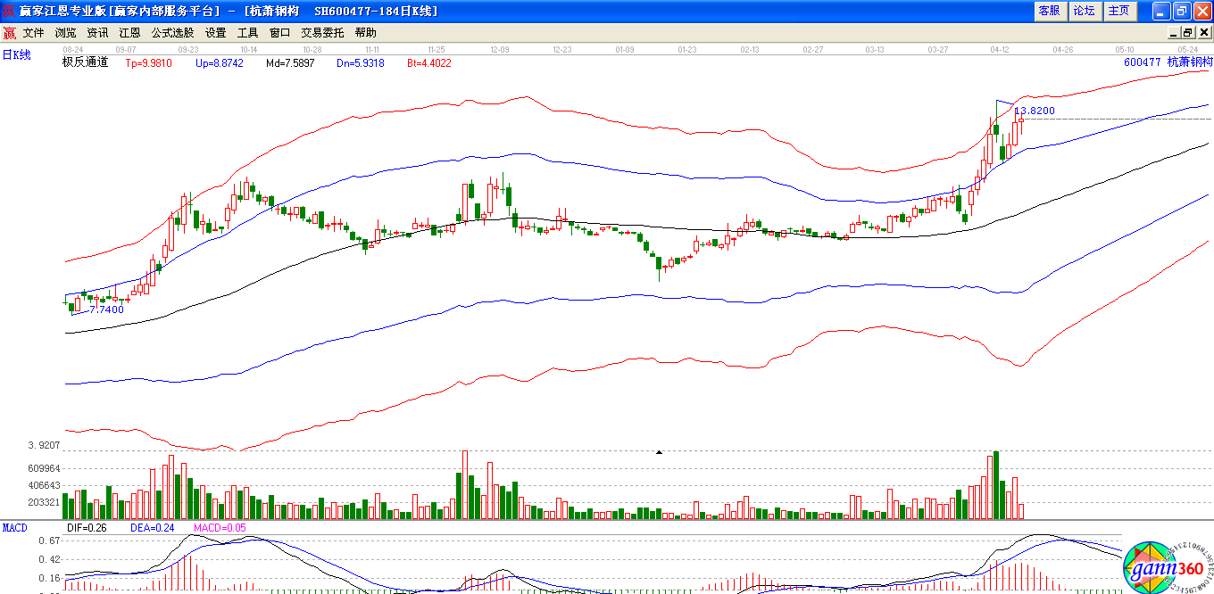Viewport: 1214px width, 594px height.
Task: Select the Md=7.5897 indicator value
Action: click(290, 63)
